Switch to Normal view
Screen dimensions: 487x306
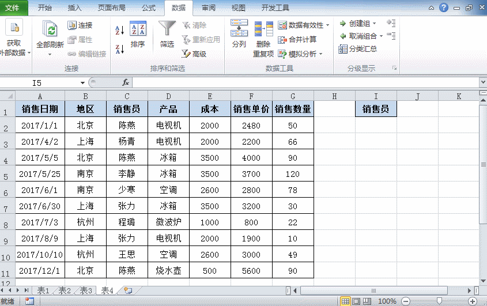point(345,301)
